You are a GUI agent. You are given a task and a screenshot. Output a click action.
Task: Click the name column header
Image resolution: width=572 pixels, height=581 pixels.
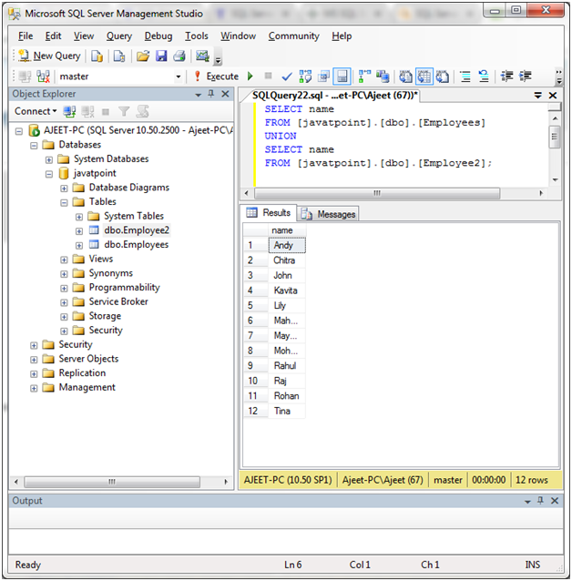(x=287, y=230)
